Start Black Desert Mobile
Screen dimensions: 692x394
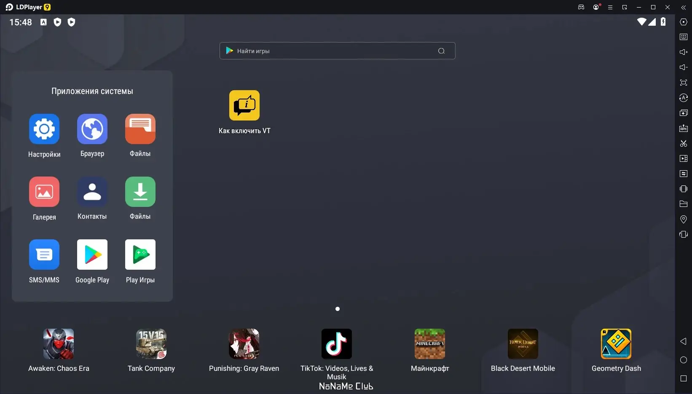point(523,344)
